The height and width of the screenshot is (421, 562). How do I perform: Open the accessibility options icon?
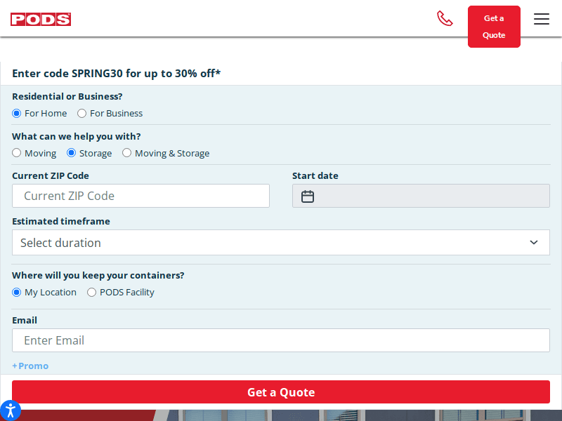click(10, 410)
